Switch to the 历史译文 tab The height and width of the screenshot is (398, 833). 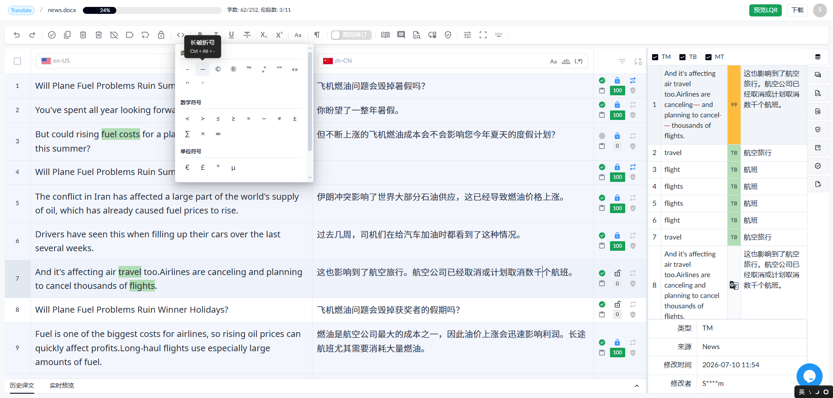(22, 385)
